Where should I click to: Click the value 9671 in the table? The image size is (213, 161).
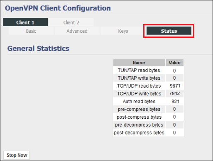175,86
